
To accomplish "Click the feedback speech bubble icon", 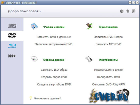I will click(133, 11).
